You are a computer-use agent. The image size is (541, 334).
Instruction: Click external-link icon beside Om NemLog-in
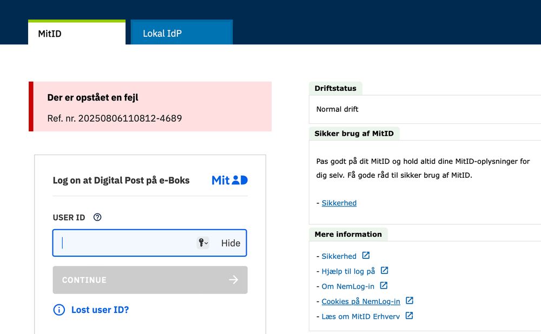pyautogui.click(x=384, y=285)
